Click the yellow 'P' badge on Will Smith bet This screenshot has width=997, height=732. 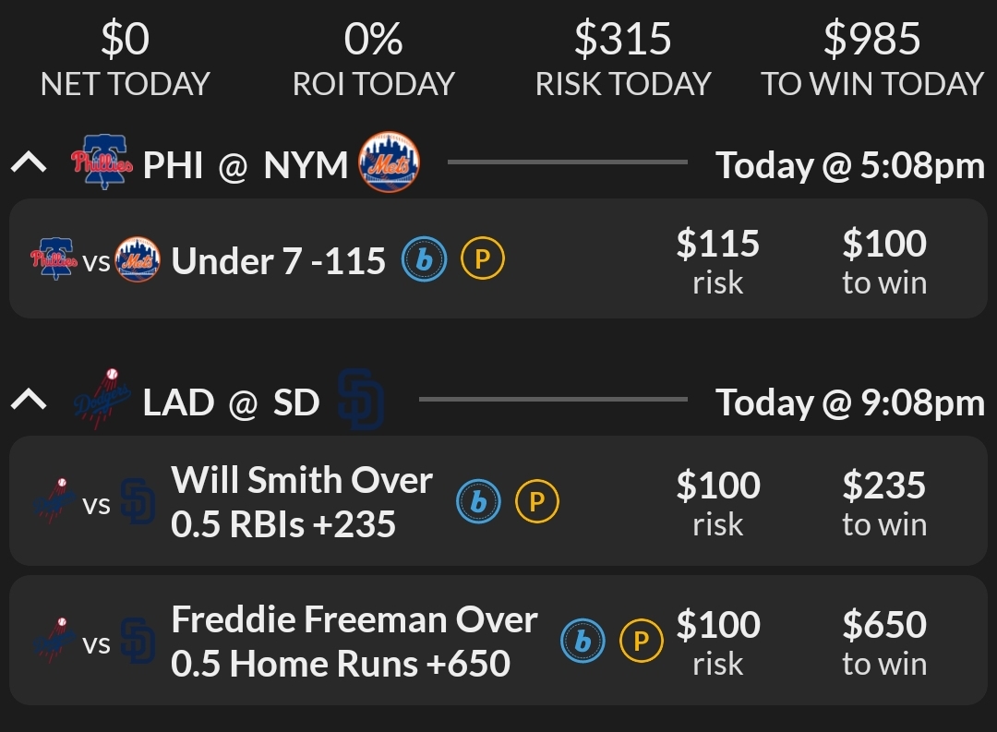pos(537,501)
